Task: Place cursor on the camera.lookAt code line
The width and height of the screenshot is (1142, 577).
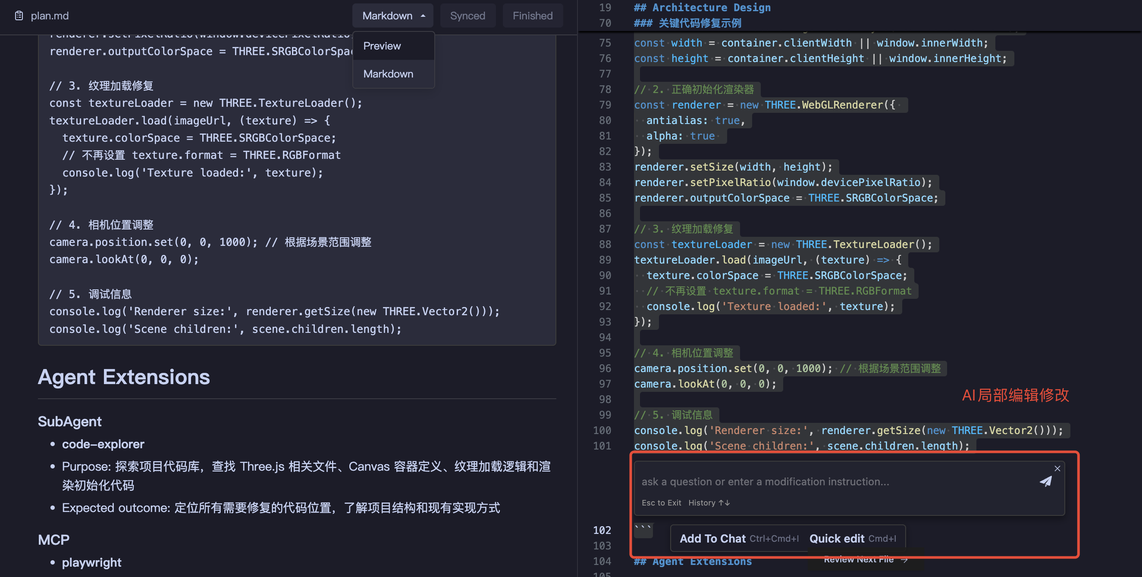Action: (706, 384)
